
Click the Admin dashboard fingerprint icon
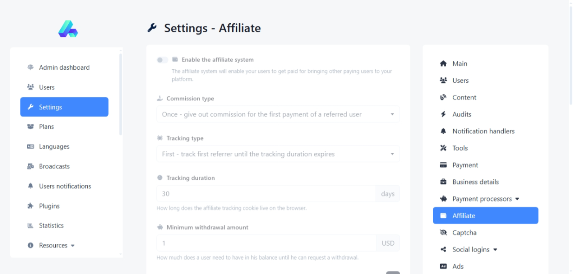tap(31, 67)
